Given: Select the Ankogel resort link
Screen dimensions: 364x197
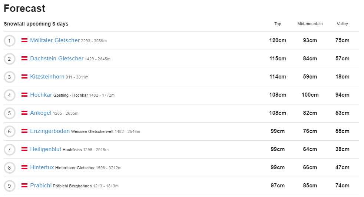Looking at the screenshot, I should click(x=41, y=113).
